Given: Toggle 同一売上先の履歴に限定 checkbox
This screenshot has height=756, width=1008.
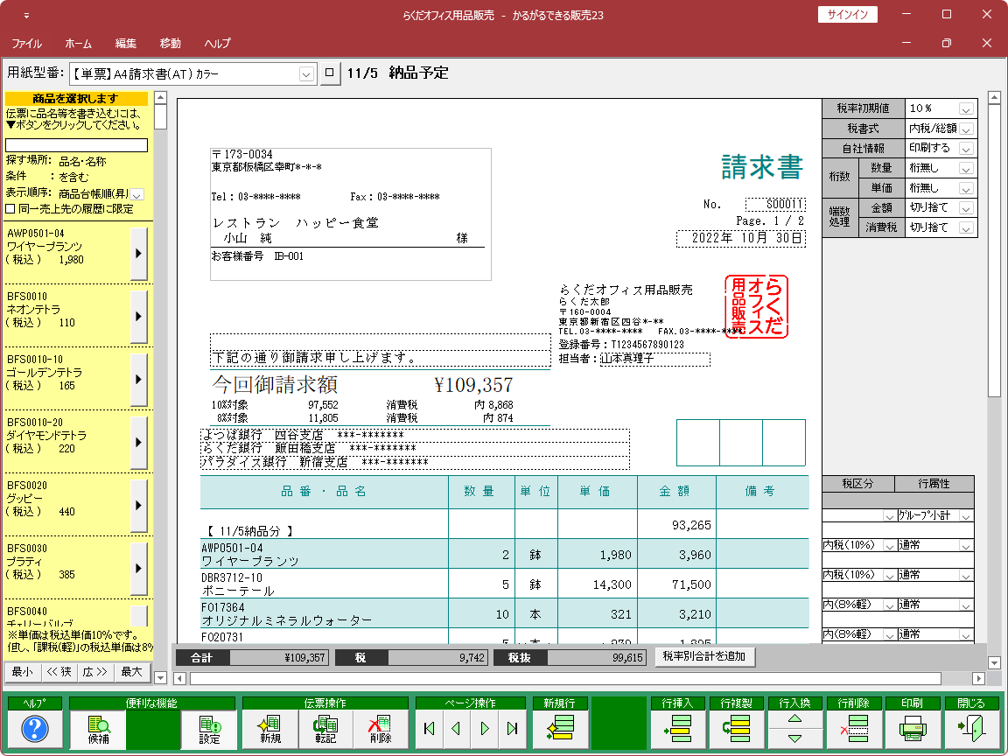Looking at the screenshot, I should pos(10,209).
